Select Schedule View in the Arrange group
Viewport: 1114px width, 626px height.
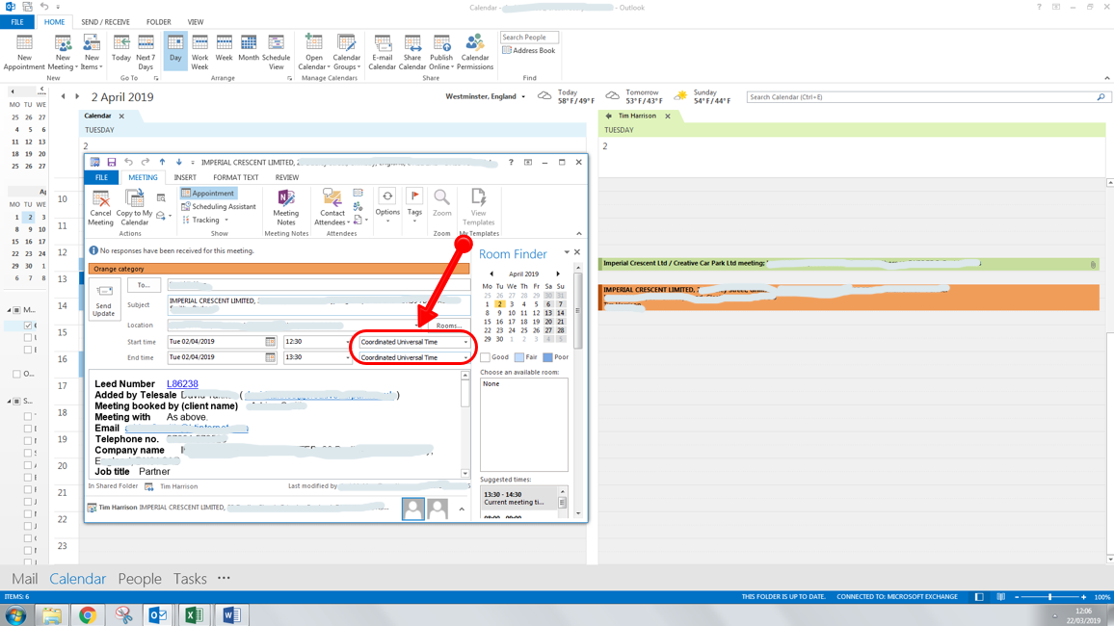277,50
